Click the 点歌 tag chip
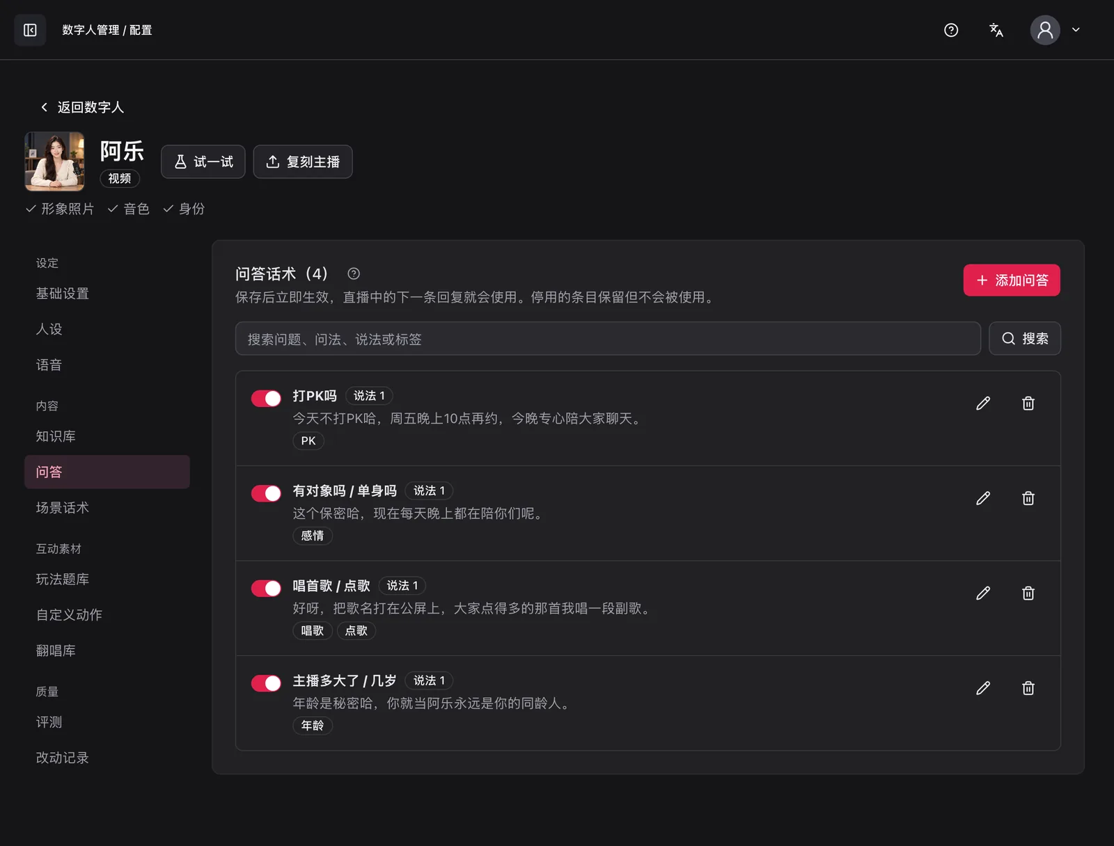 point(356,630)
